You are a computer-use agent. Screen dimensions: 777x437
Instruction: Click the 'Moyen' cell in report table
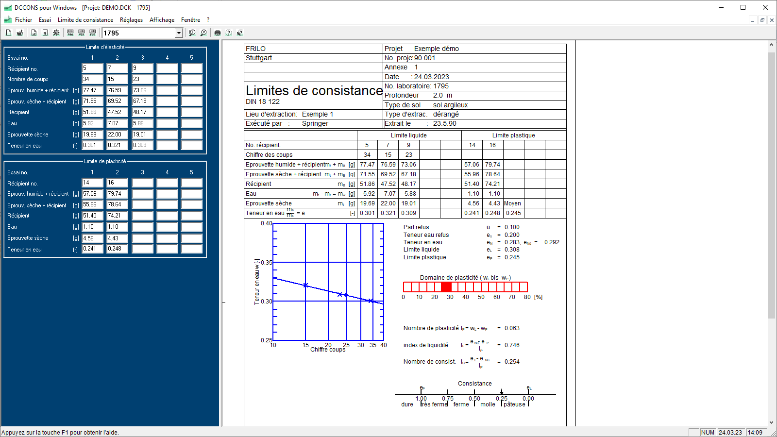click(512, 203)
